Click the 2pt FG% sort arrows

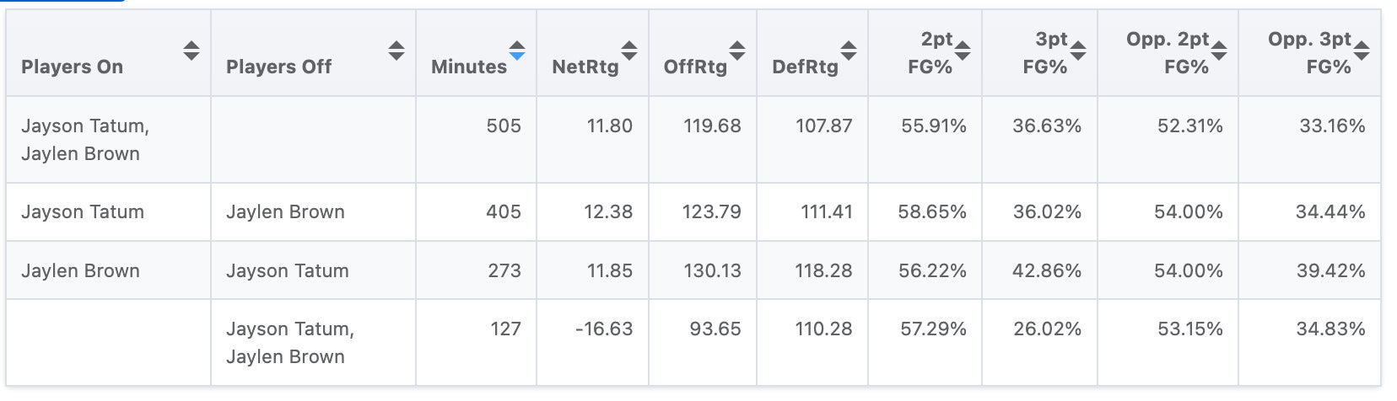[962, 51]
